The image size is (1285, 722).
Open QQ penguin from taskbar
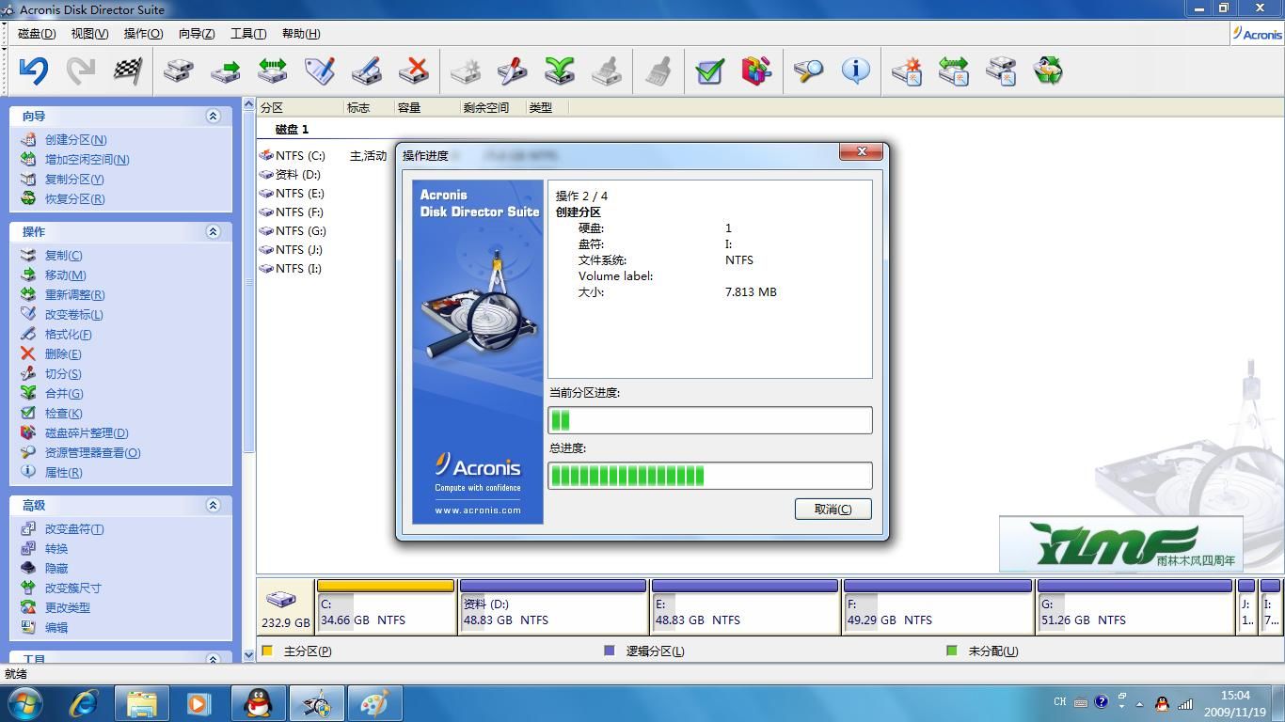[258, 703]
